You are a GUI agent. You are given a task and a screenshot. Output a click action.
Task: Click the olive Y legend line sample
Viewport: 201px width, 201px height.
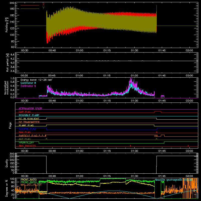pos(30,9)
